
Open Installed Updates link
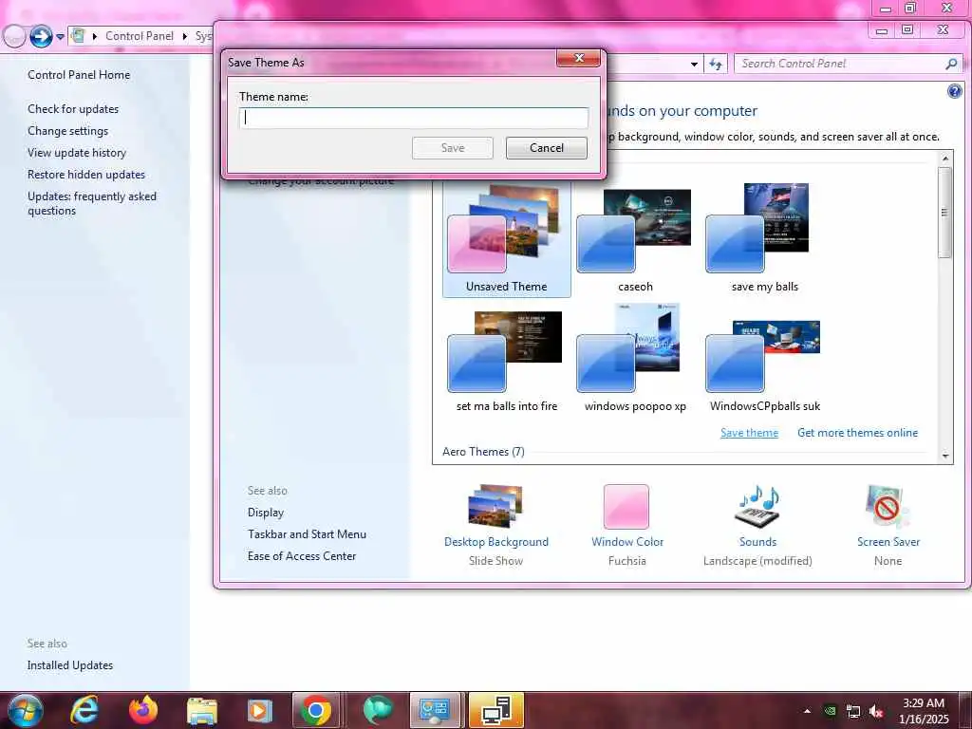pos(70,665)
